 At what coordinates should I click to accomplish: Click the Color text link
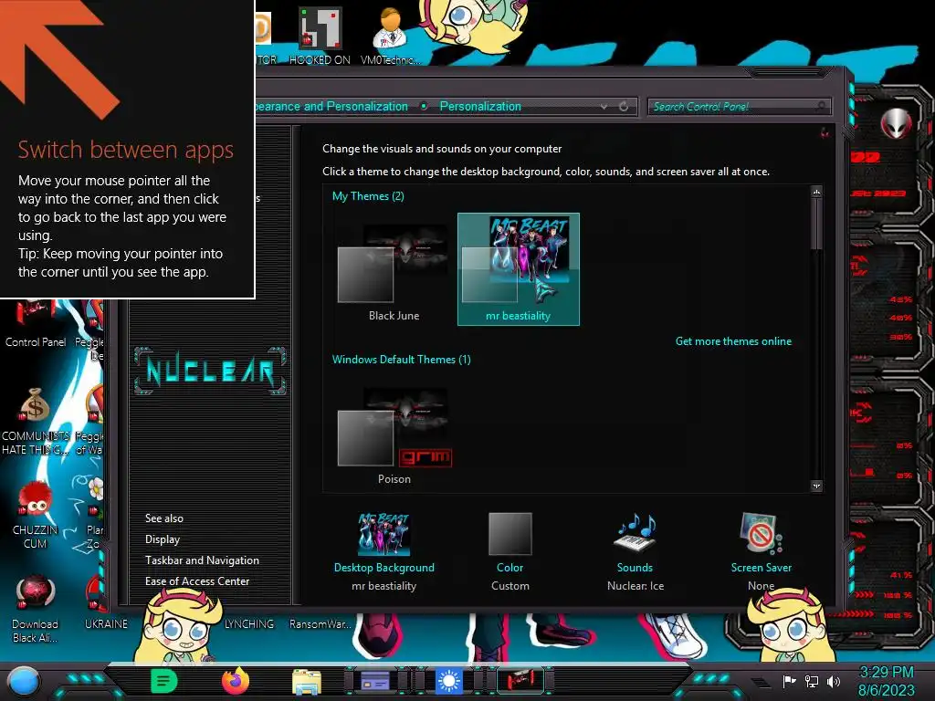[510, 568]
